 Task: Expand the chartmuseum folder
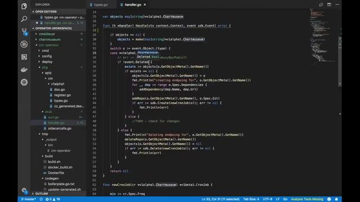(x=49, y=39)
